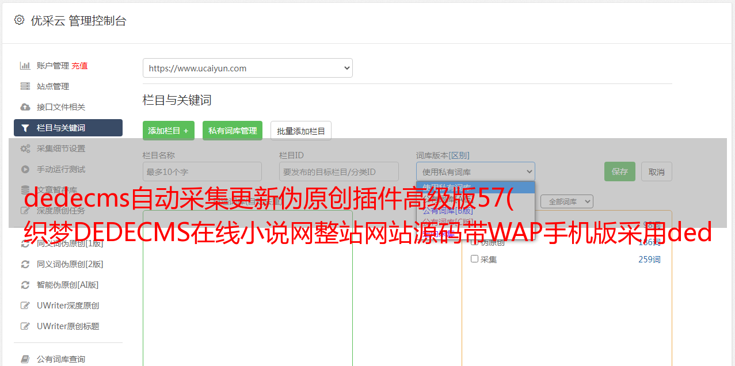Focus the 栏目名称 input field
Screen dimensions: 735x366
(202, 171)
